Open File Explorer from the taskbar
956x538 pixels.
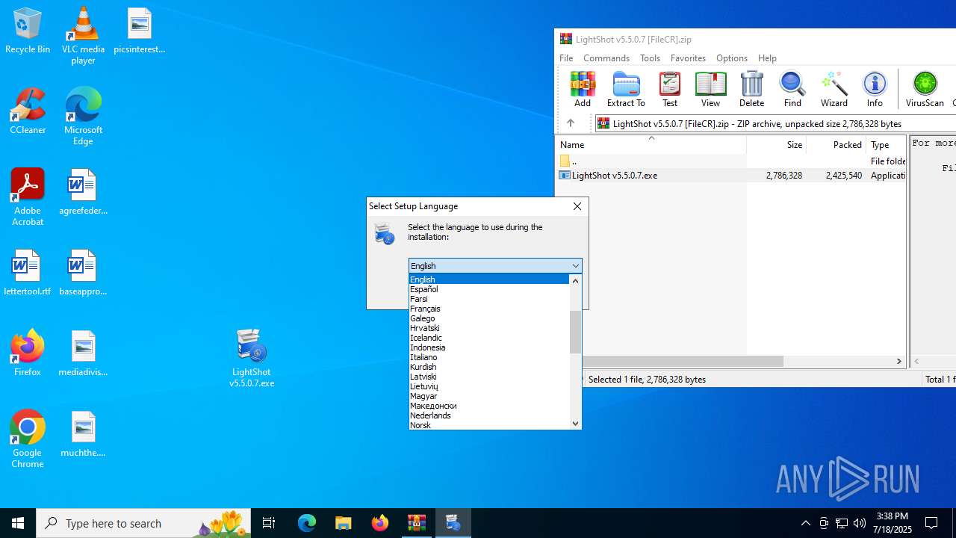343,523
